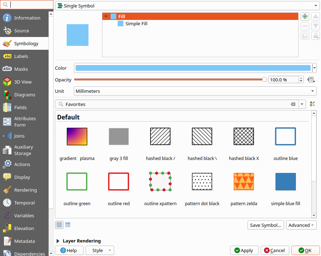Add a symbol layer with the green plus
This screenshot has height=256, width=321.
point(305,17)
